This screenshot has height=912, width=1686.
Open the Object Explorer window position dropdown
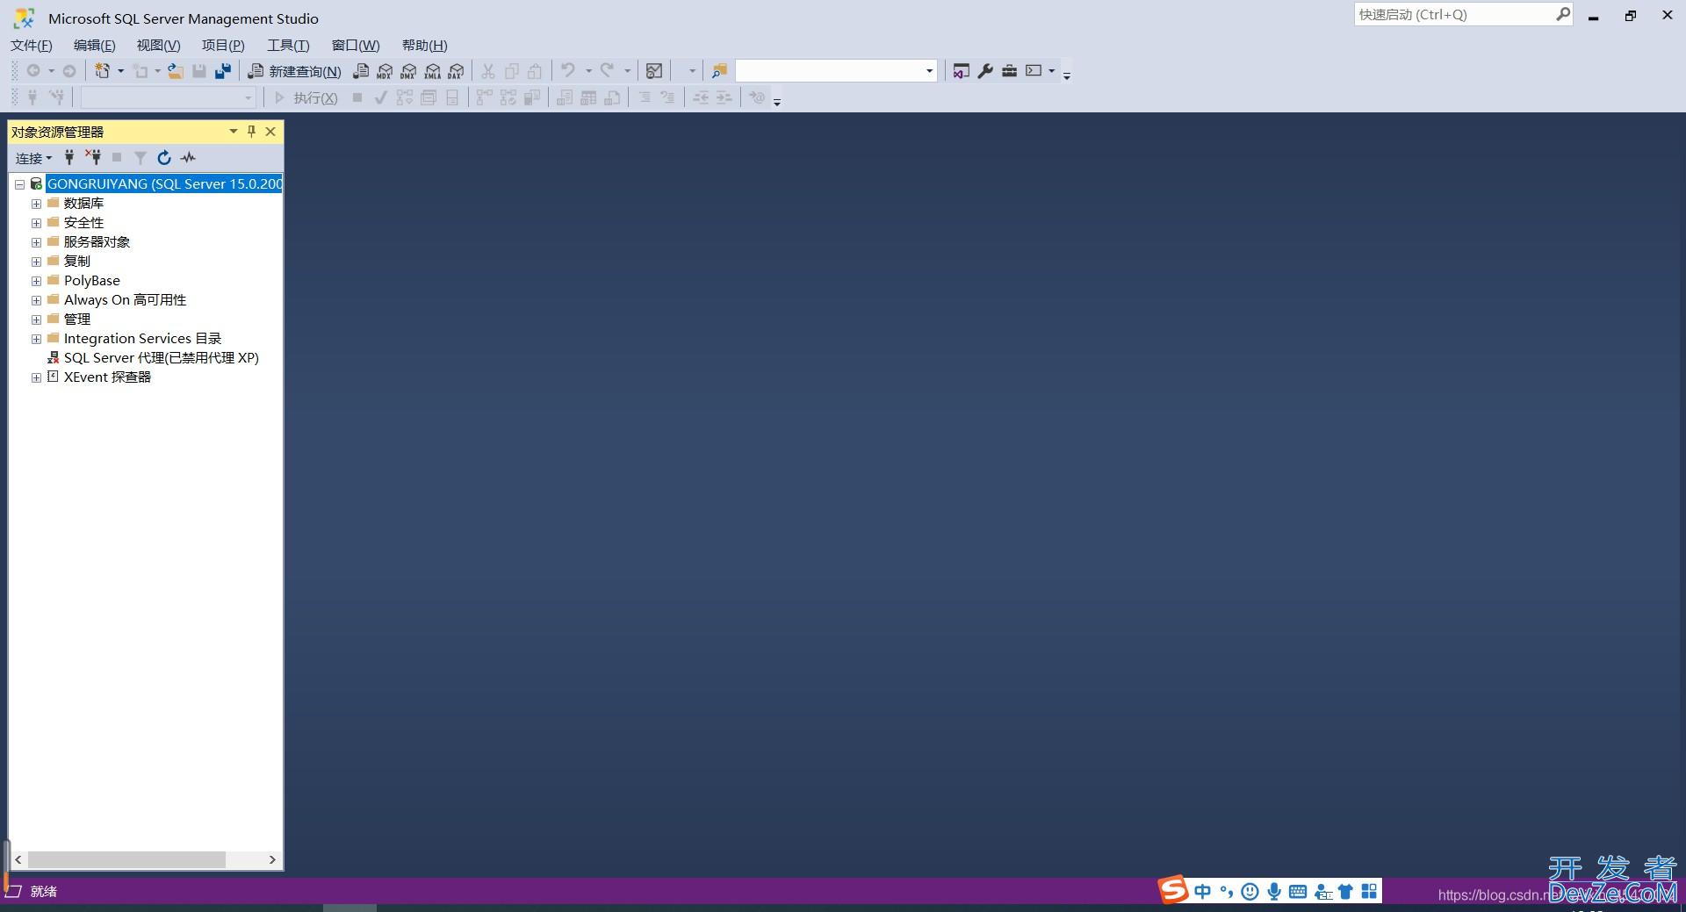[x=234, y=132]
